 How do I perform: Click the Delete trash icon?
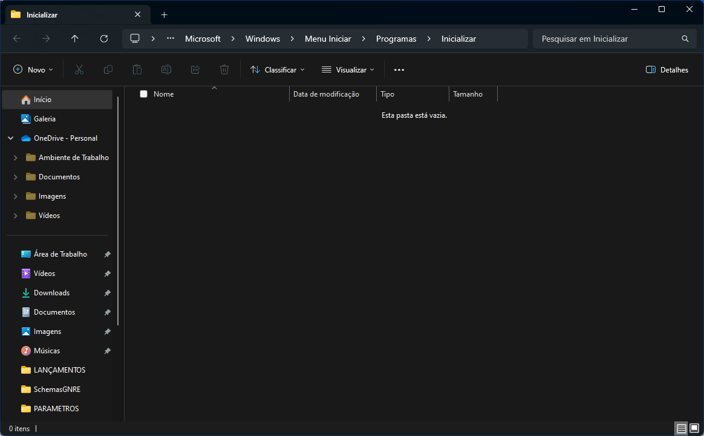[224, 69]
